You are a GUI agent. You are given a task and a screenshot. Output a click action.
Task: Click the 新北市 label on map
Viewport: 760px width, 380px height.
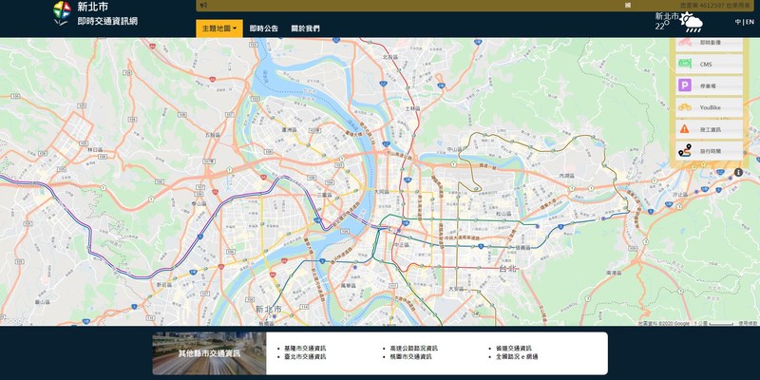[x=268, y=310]
